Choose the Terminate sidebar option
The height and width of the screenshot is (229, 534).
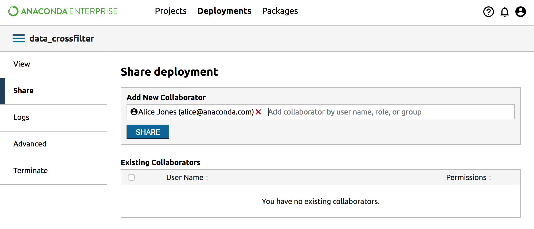(x=30, y=170)
